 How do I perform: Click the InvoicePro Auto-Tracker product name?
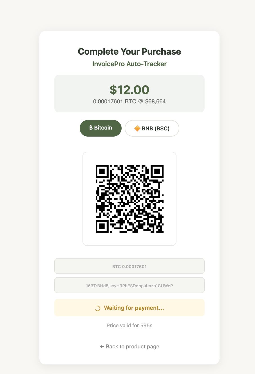pyautogui.click(x=129, y=64)
